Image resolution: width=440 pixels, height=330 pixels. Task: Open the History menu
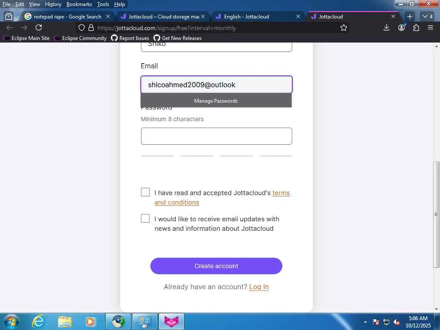[x=53, y=4]
